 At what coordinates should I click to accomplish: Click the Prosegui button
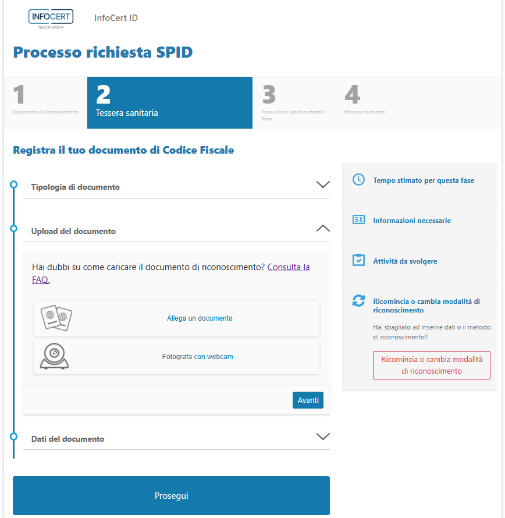171,496
